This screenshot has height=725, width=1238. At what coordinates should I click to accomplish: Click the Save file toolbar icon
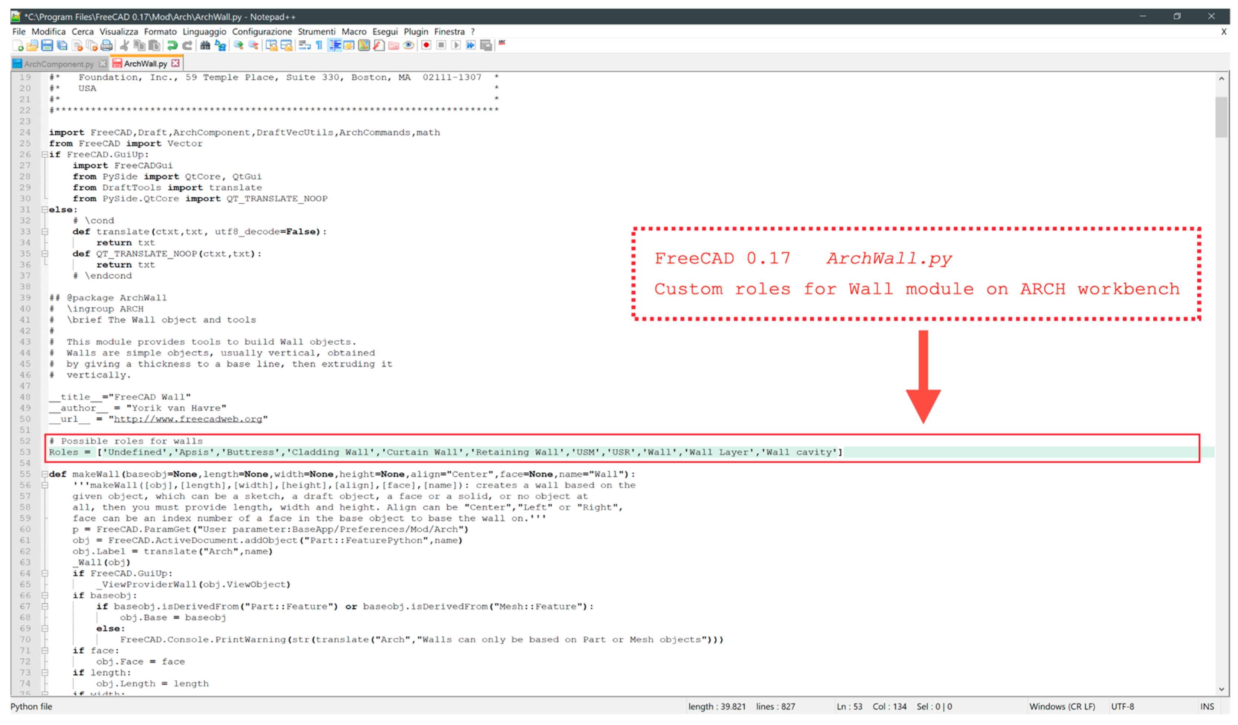click(47, 46)
